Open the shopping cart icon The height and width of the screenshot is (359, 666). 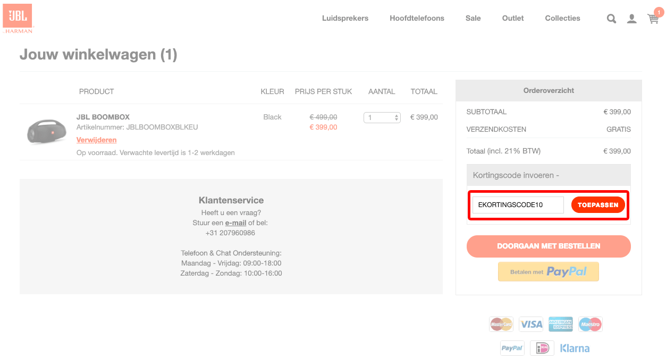coord(653,18)
